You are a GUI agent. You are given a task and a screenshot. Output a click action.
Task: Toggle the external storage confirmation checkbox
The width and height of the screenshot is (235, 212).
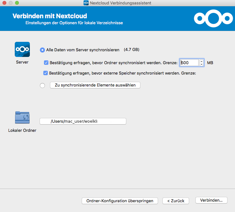46,73
